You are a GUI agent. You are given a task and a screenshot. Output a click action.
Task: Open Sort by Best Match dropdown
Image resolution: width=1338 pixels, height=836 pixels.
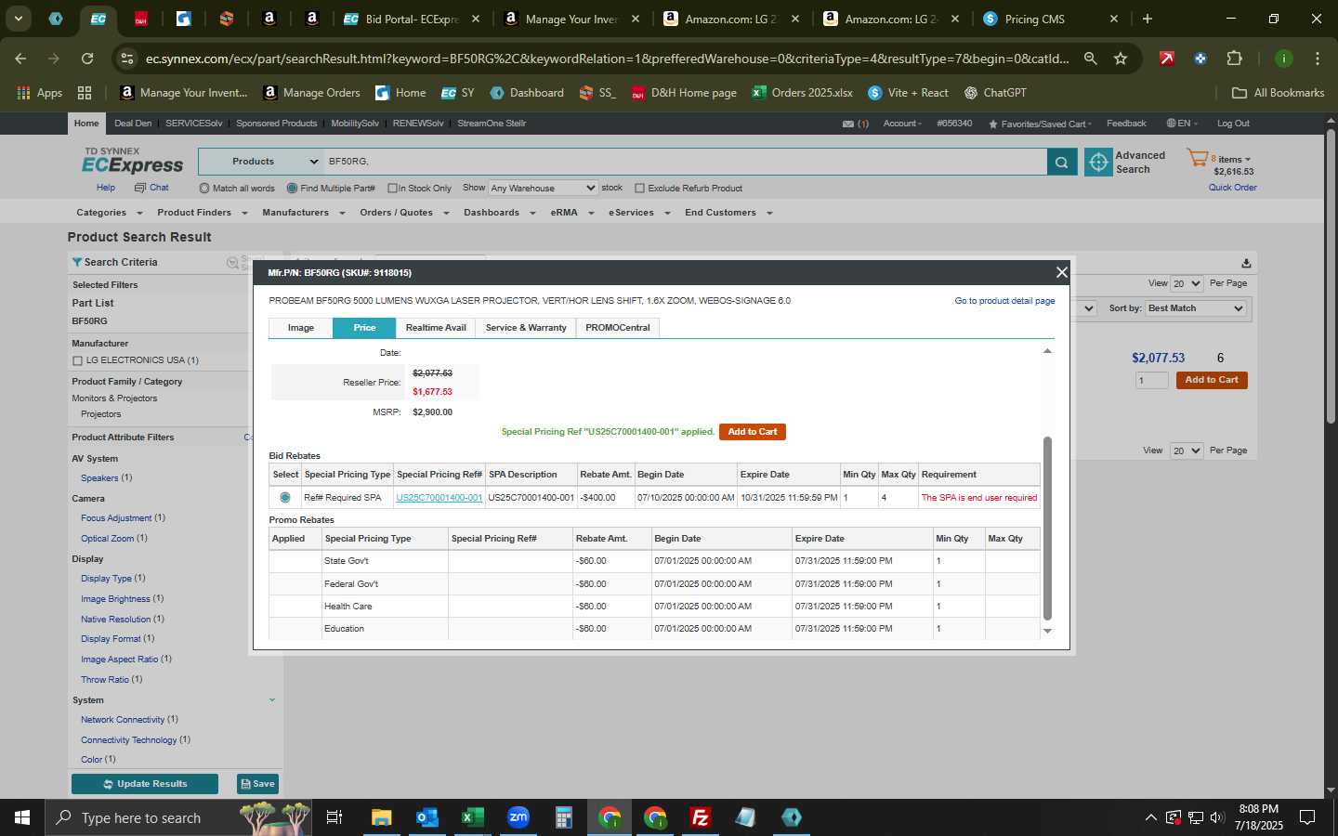(x=1196, y=308)
